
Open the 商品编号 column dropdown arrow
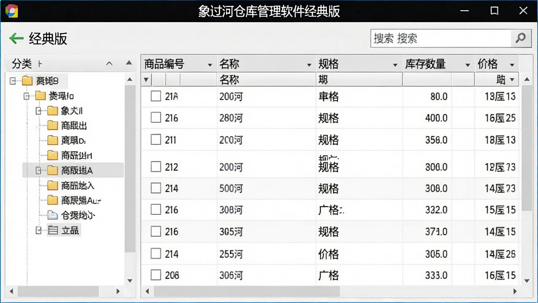[210, 65]
